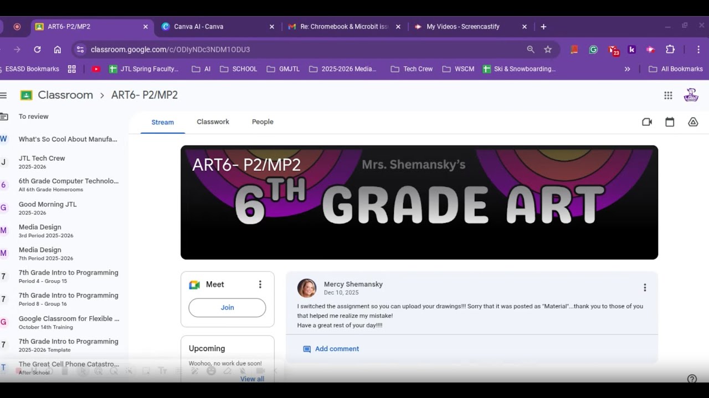Expand the AI bookmarks folder
The image size is (709, 398).
[201, 69]
